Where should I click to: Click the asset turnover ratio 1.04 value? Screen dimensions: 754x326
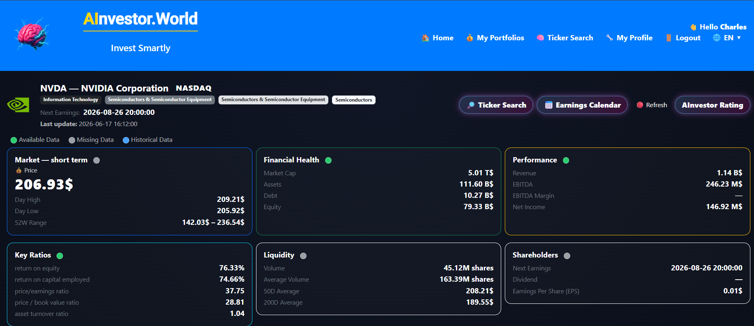coord(237,314)
